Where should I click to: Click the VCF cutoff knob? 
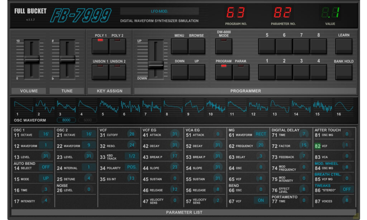coord(132,134)
